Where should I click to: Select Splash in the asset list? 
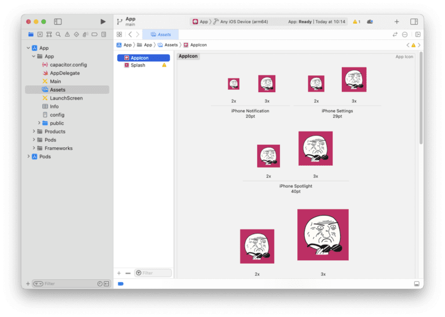click(138, 65)
